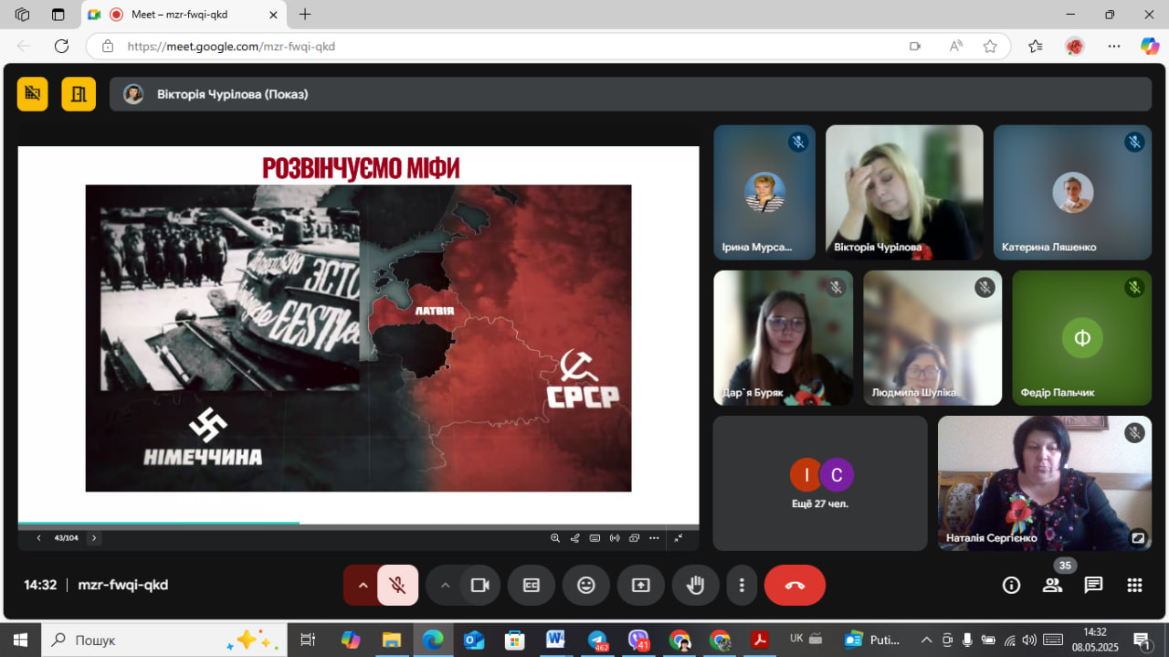Open Read aloud in address bar
Viewport: 1169px width, 657px height.
(956, 47)
